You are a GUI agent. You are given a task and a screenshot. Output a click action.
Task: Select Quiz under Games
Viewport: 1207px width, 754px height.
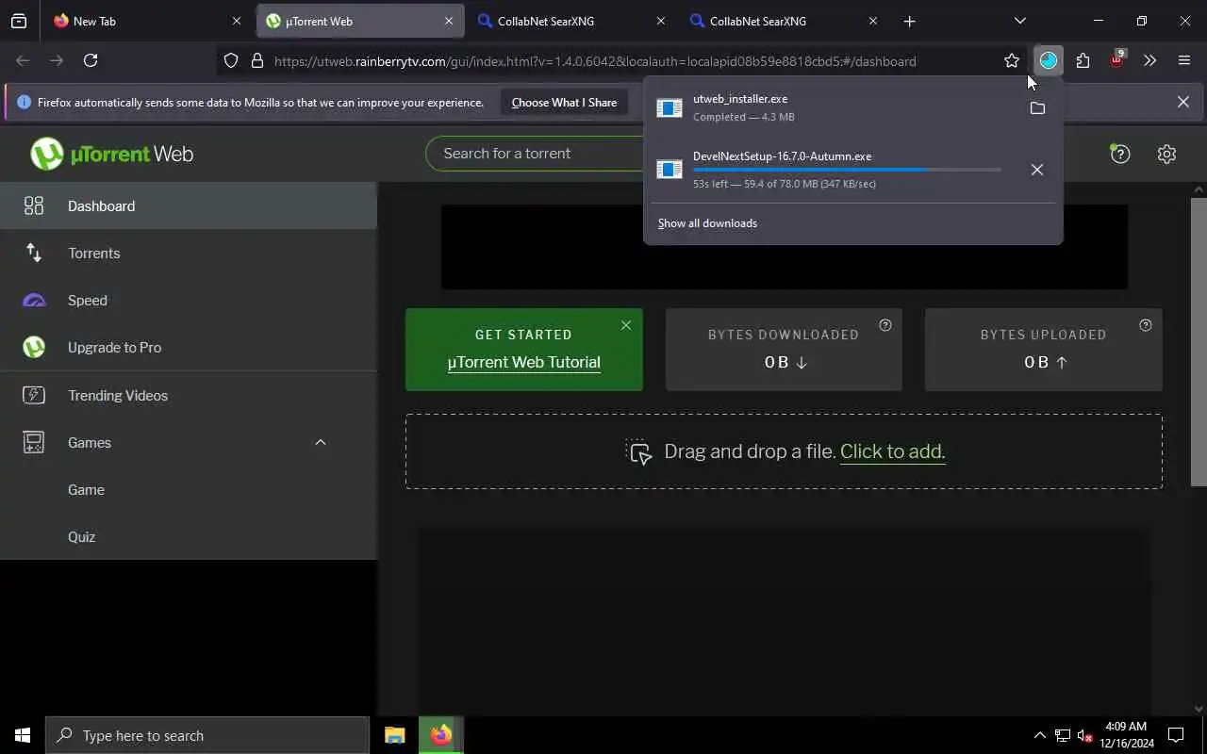click(x=189, y=536)
